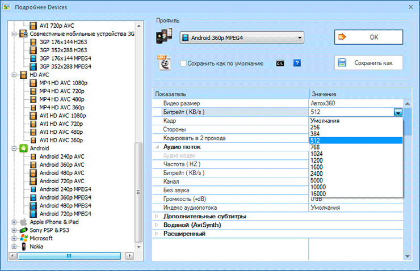Collapse the 3G mobile devices tree node
This screenshot has height=271, width=420.
[x=14, y=33]
